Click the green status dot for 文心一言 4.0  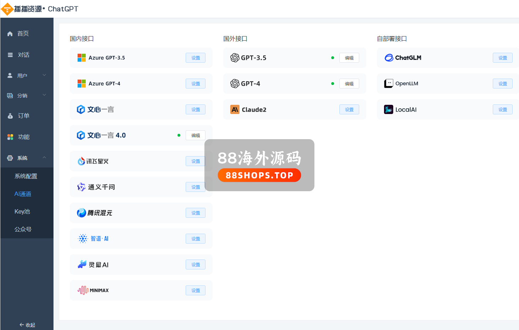[x=179, y=135]
